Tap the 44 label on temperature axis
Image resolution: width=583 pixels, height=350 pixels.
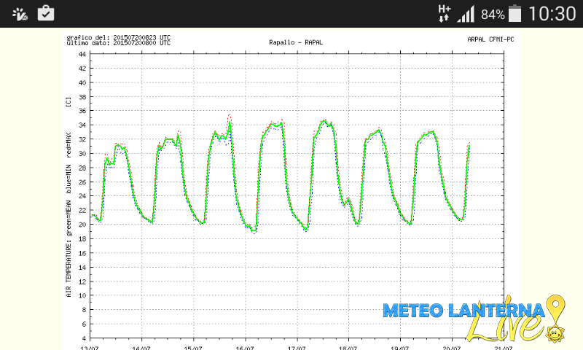[x=82, y=54]
